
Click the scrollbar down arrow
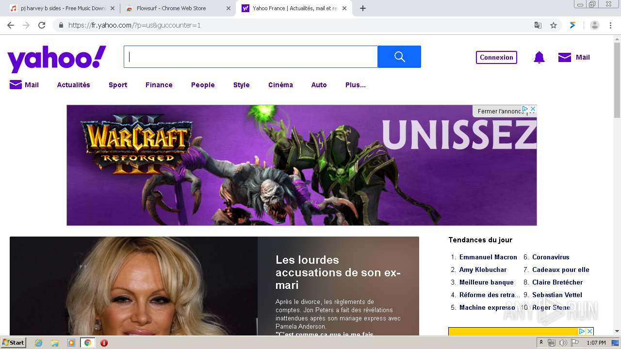tap(617, 332)
